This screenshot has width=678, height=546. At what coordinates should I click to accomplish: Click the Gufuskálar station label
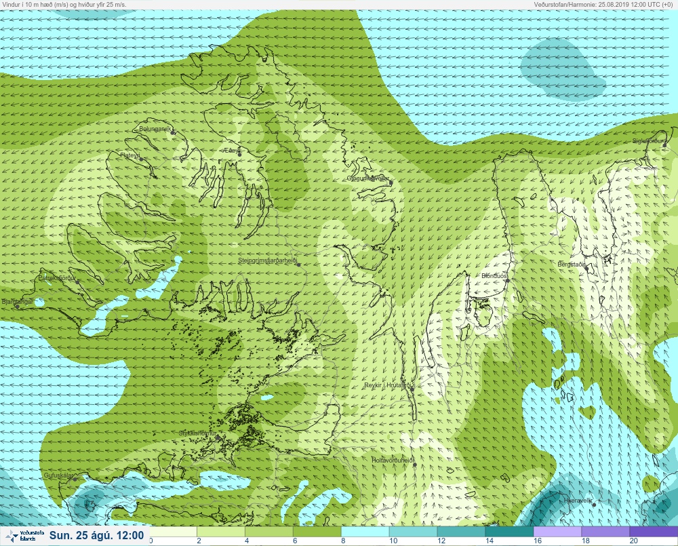(x=59, y=475)
